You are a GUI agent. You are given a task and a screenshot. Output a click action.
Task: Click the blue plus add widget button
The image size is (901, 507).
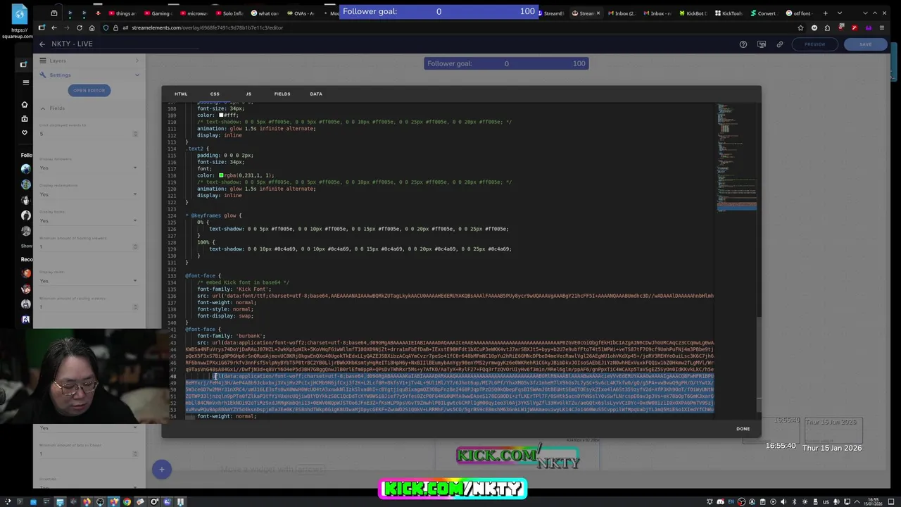(x=161, y=469)
